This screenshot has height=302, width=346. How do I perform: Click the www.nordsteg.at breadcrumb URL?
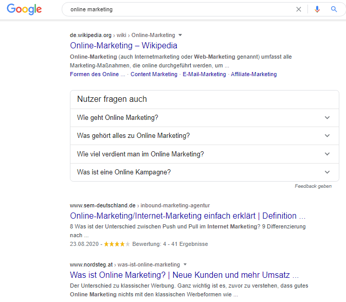125,264
